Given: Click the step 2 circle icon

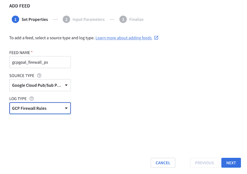Looking at the screenshot, I should tap(66, 19).
